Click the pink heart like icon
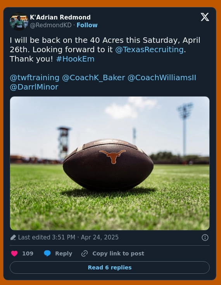The height and width of the screenshot is (285, 221). click(14, 253)
